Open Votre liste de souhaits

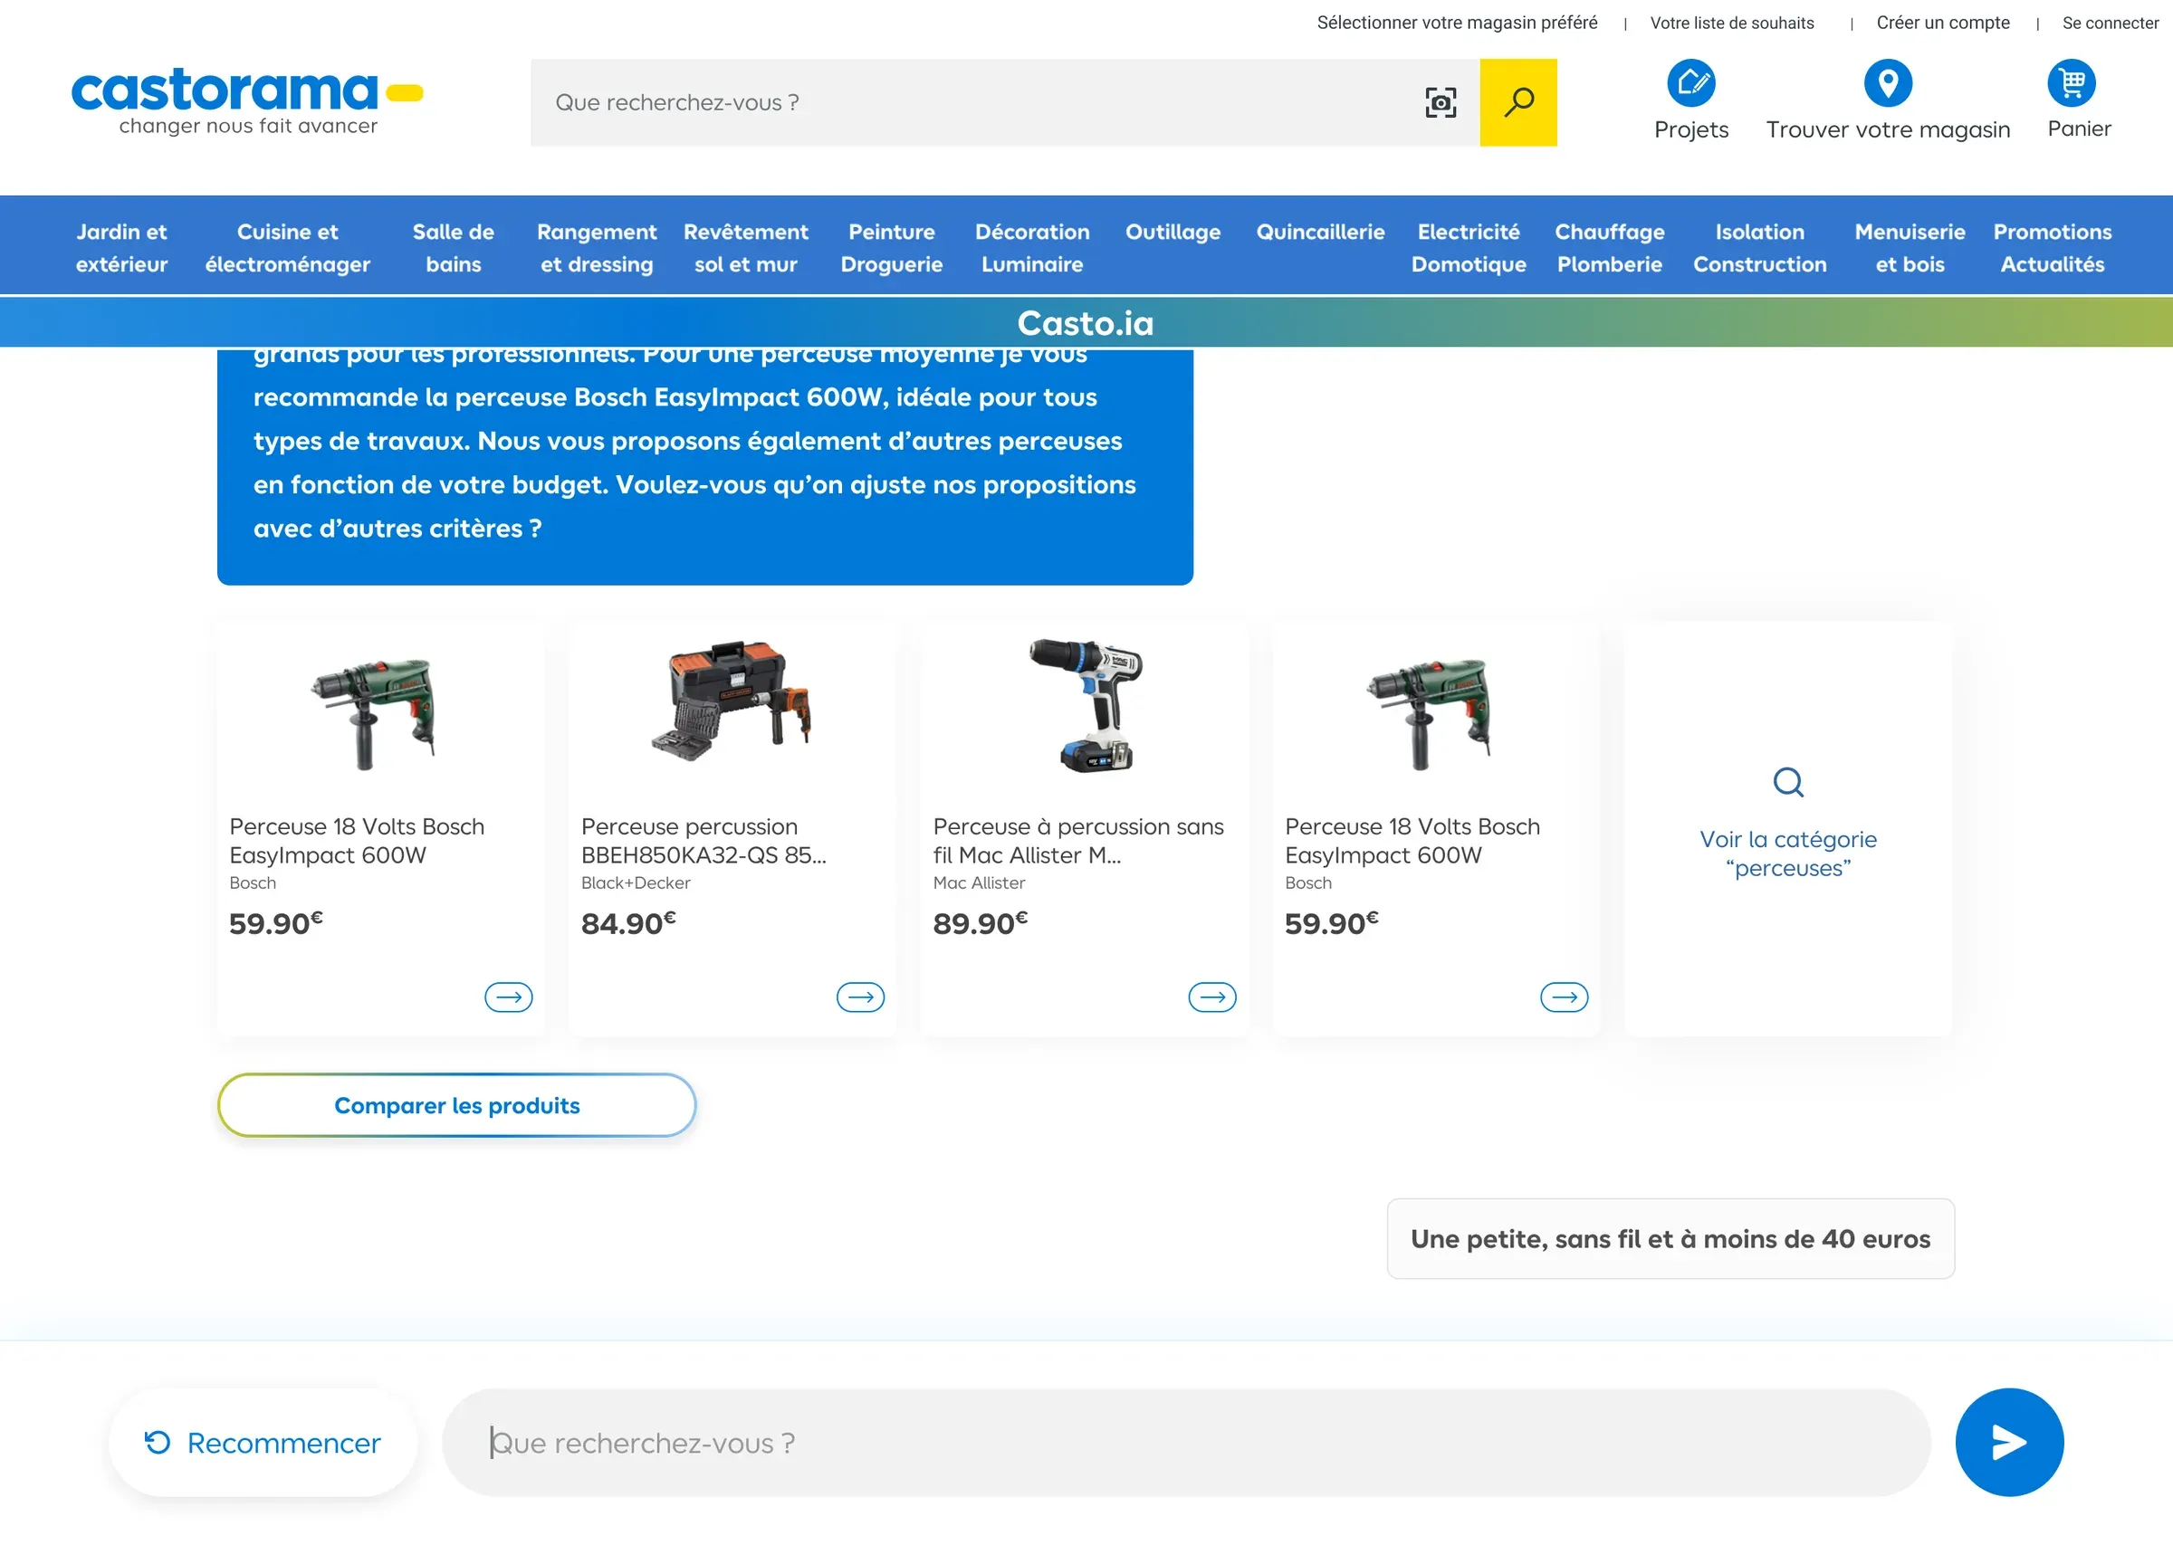click(1731, 22)
